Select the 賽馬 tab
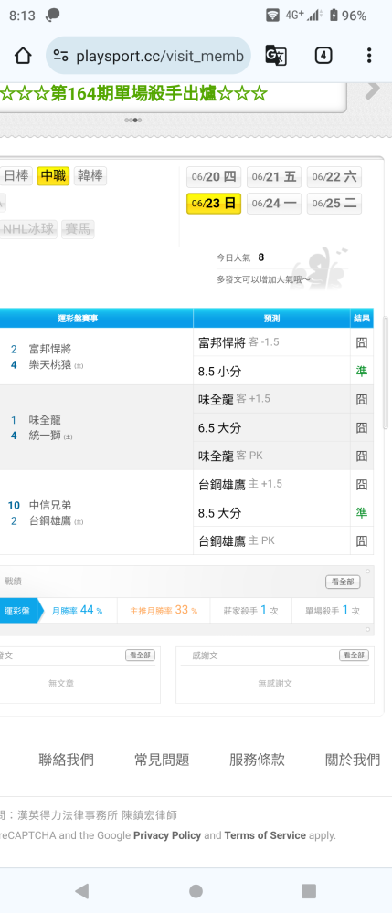Image resolution: width=392 pixels, height=913 pixels. (x=78, y=229)
